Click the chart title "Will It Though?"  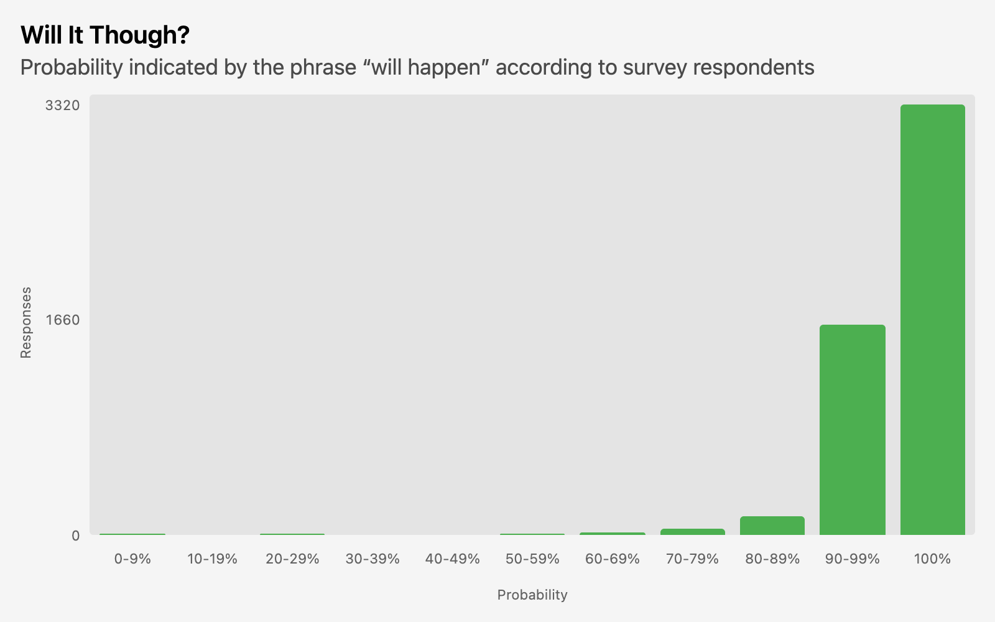(x=104, y=35)
